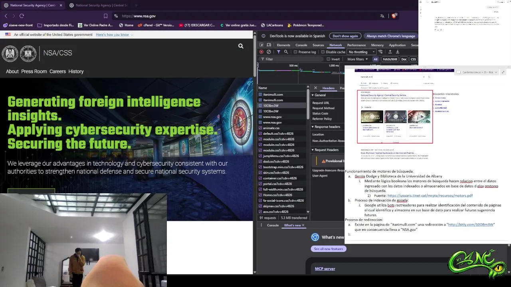The height and width of the screenshot is (287, 511).
Task: Click the info icon on the DevTools language banner
Action: tap(263, 36)
